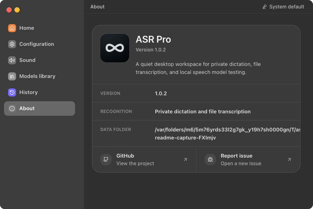
Task: Click the Report issue bug icon
Action: pyautogui.click(x=210, y=160)
